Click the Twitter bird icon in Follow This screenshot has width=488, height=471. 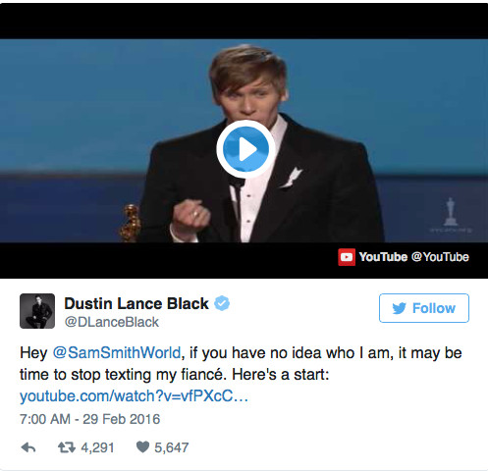click(x=399, y=308)
